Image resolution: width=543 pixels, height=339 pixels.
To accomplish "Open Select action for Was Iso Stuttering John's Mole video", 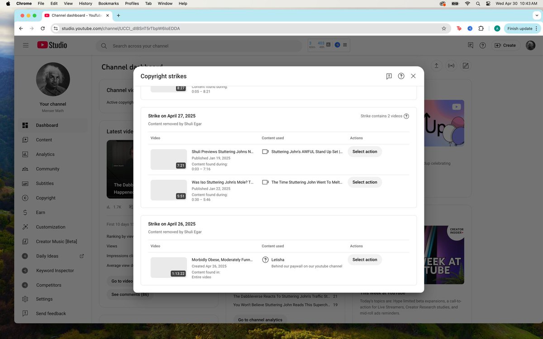I will coord(365,182).
